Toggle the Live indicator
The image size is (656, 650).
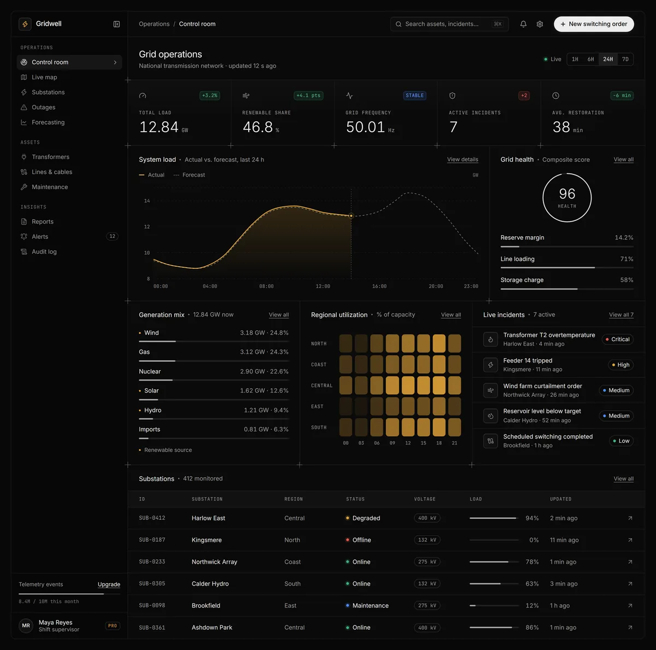click(553, 59)
